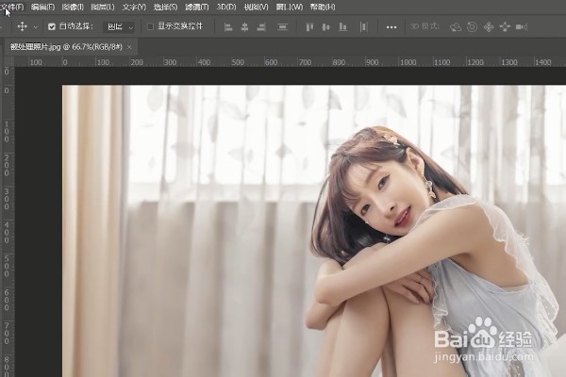Open the 编辑(E) menu
This screenshot has height=377, width=566.
[42, 7]
